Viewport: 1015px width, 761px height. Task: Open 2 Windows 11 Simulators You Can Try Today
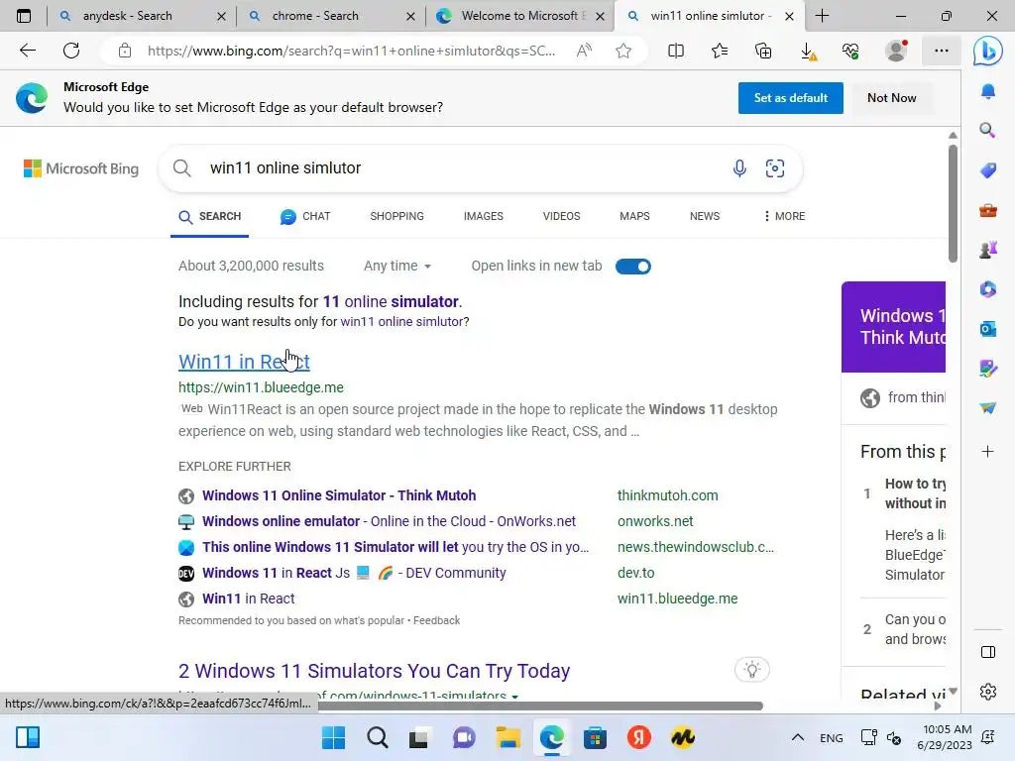(374, 671)
